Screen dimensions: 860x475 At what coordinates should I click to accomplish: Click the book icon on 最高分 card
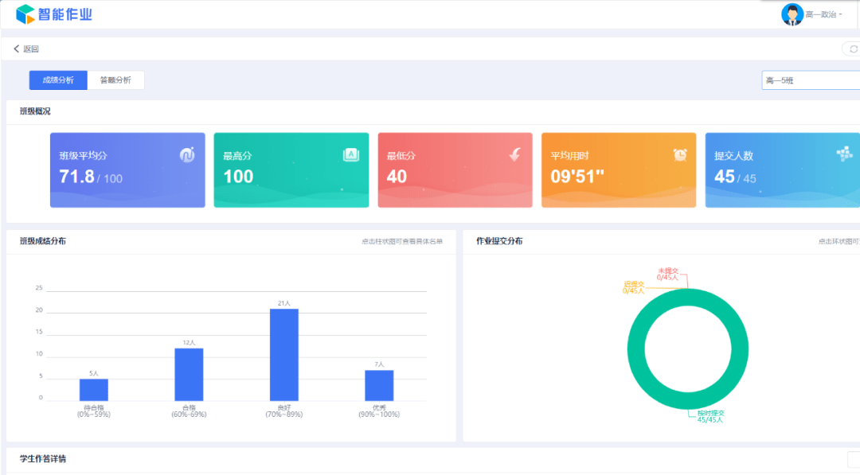pyautogui.click(x=351, y=155)
